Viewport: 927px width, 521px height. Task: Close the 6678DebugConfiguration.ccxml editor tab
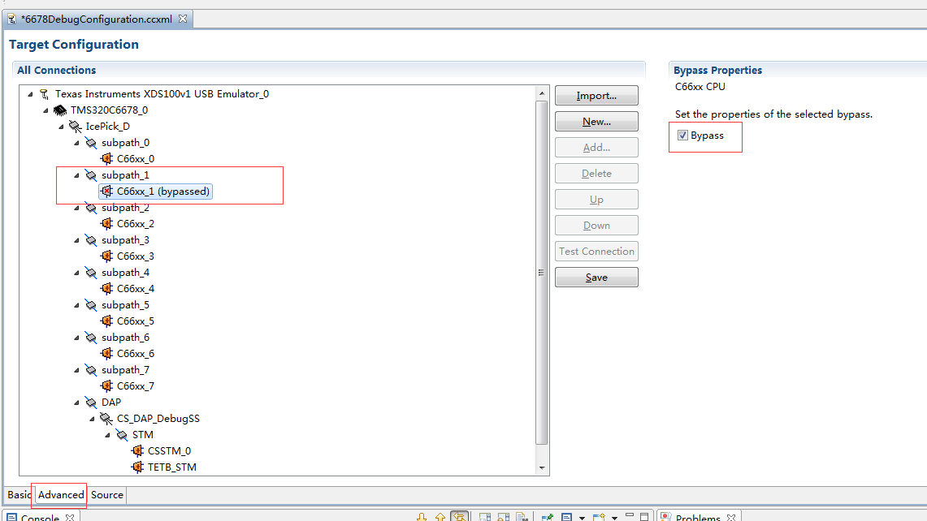(183, 19)
